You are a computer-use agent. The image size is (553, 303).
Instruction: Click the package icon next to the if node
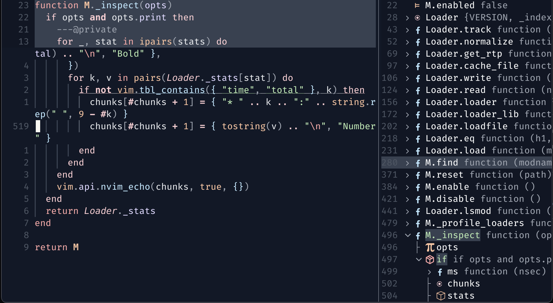point(430,259)
